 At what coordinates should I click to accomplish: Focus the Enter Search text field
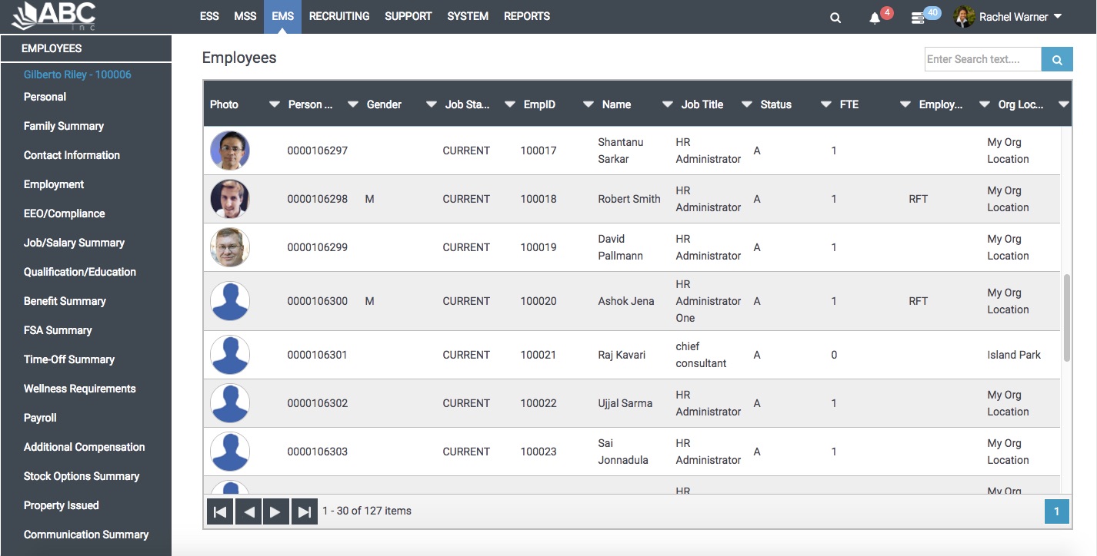pos(983,59)
